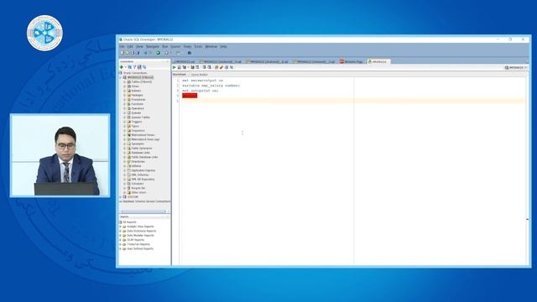
Task: Expand the Tables (Filtered) node
Action: [125, 82]
